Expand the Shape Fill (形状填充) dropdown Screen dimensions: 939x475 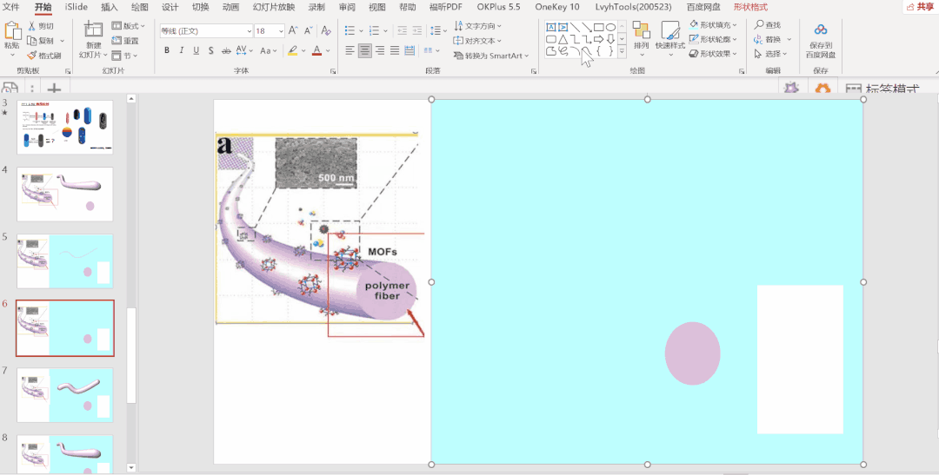(x=735, y=25)
